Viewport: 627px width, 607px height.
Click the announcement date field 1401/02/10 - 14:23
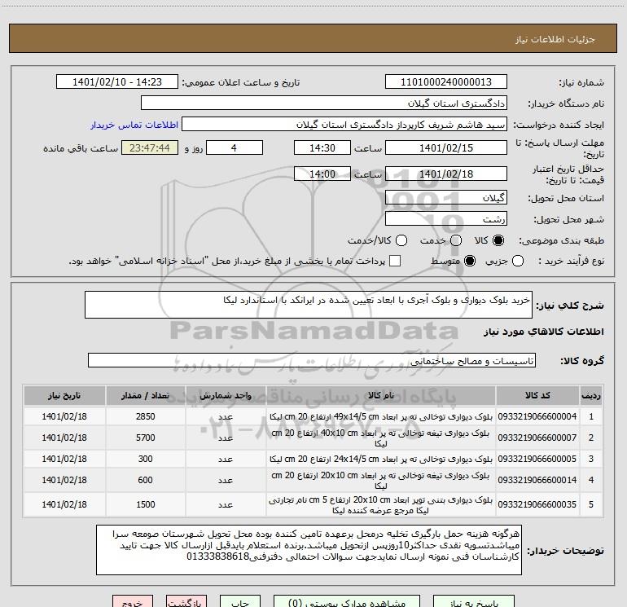tap(117, 82)
